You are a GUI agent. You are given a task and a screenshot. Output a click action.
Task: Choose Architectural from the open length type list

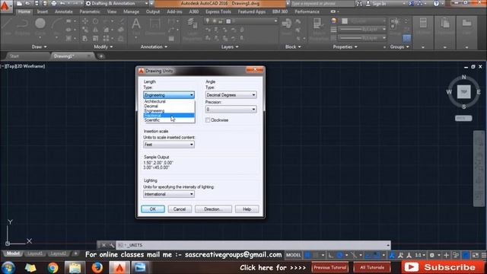(169, 101)
